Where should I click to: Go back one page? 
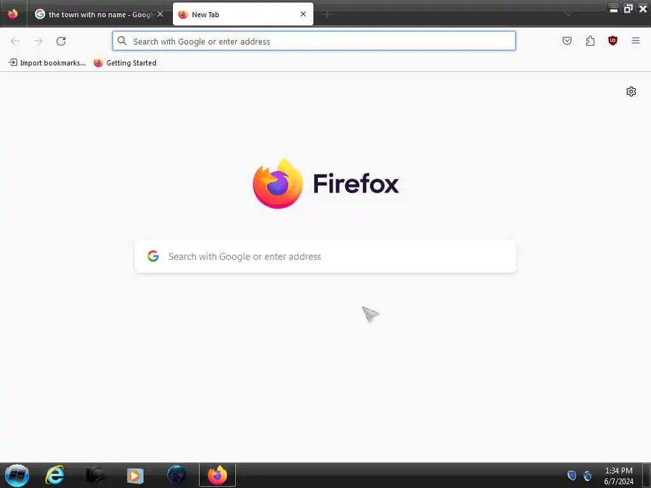tap(15, 41)
